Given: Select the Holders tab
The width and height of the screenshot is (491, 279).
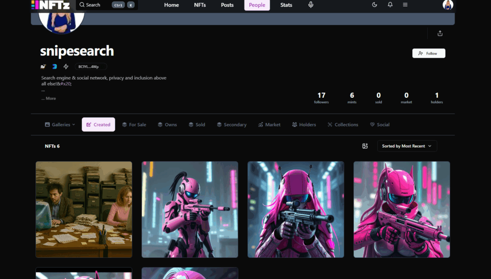Looking at the screenshot, I should coord(304,125).
